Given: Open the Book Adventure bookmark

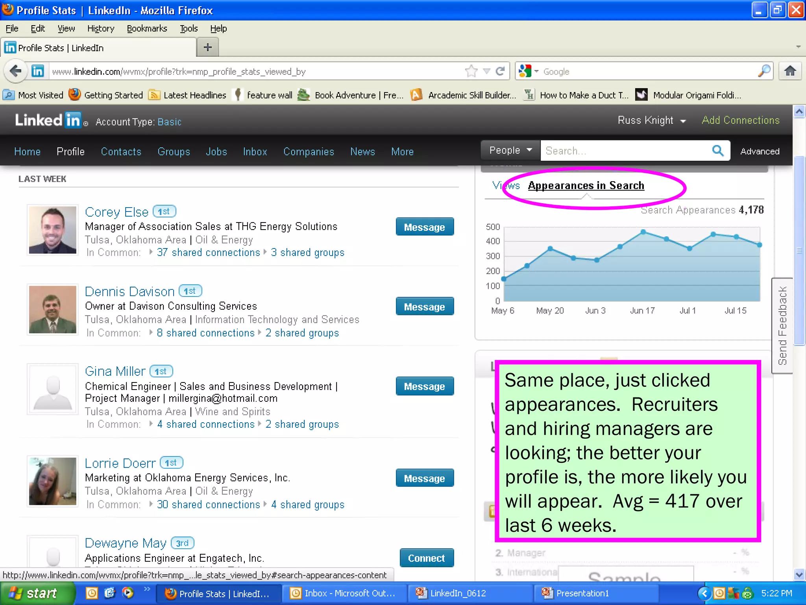Looking at the screenshot, I should click(x=351, y=95).
